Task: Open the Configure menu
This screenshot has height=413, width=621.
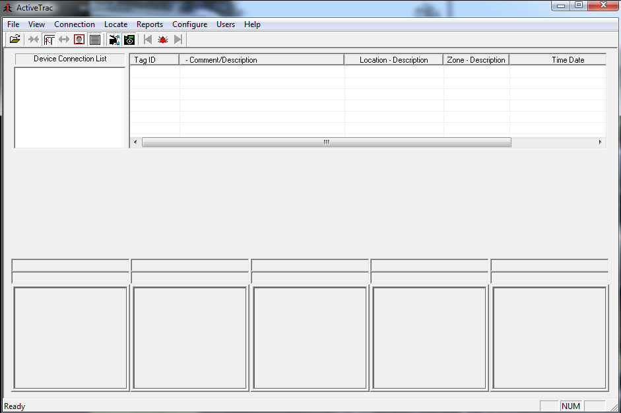Action: (189, 24)
